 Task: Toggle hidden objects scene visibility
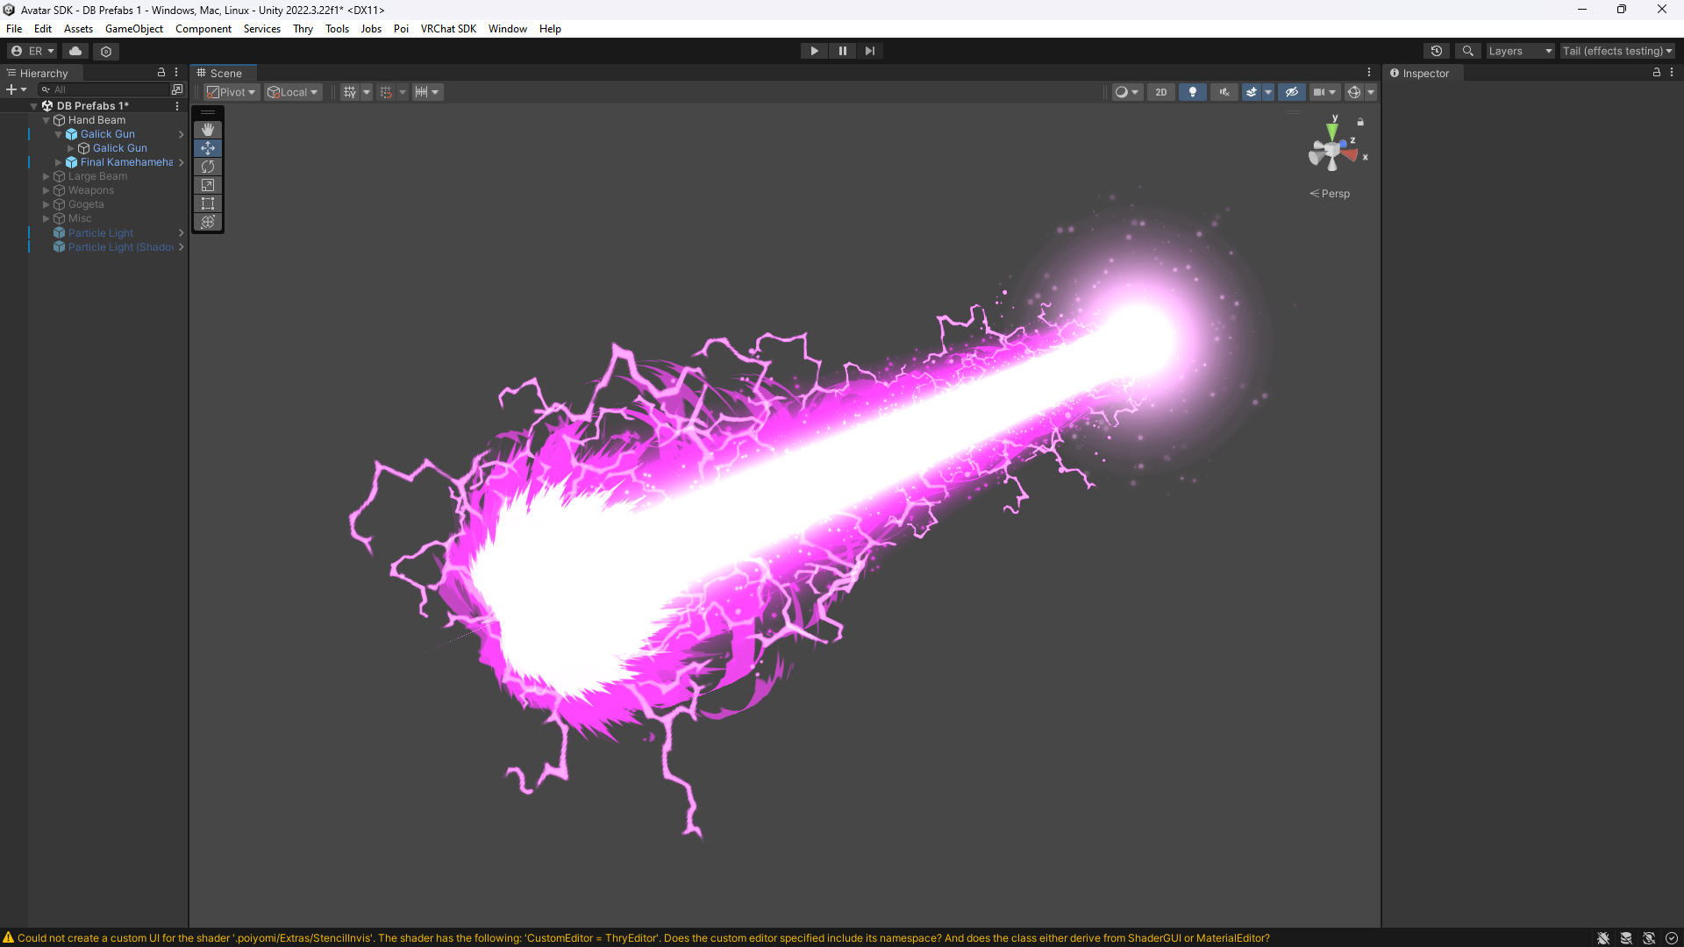[x=1291, y=92]
